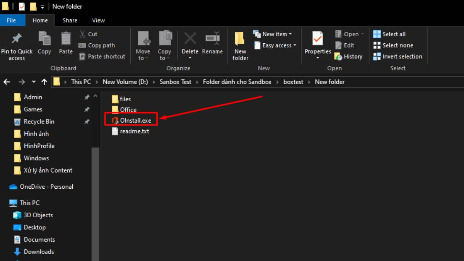Invert the current selection
This screenshot has height=261, width=464.
tap(398, 56)
